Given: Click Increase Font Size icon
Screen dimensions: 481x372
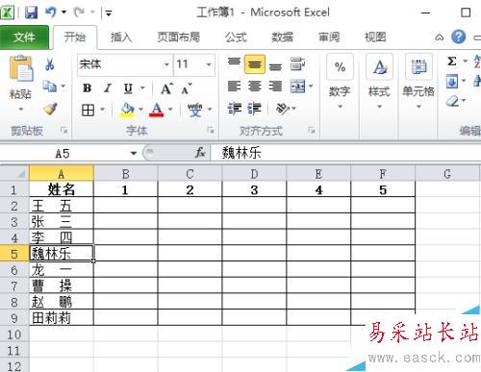Looking at the screenshot, I should (x=166, y=88).
